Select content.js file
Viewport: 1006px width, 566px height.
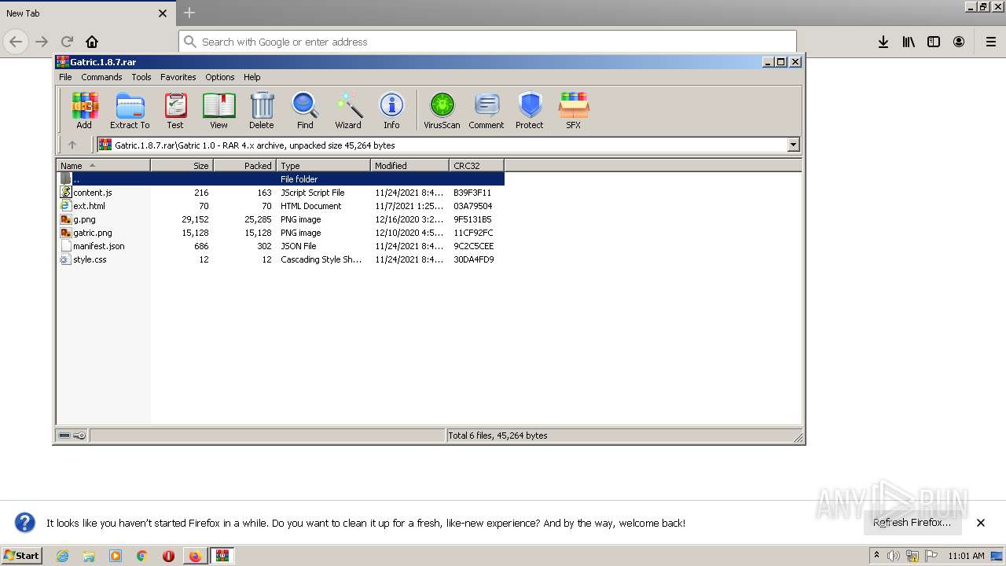pos(281,193)
